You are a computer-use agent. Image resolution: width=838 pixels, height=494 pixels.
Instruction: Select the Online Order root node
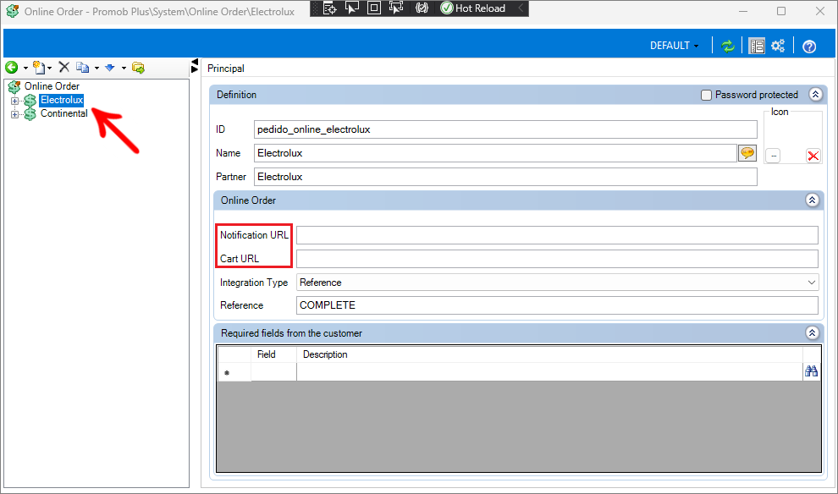point(52,86)
